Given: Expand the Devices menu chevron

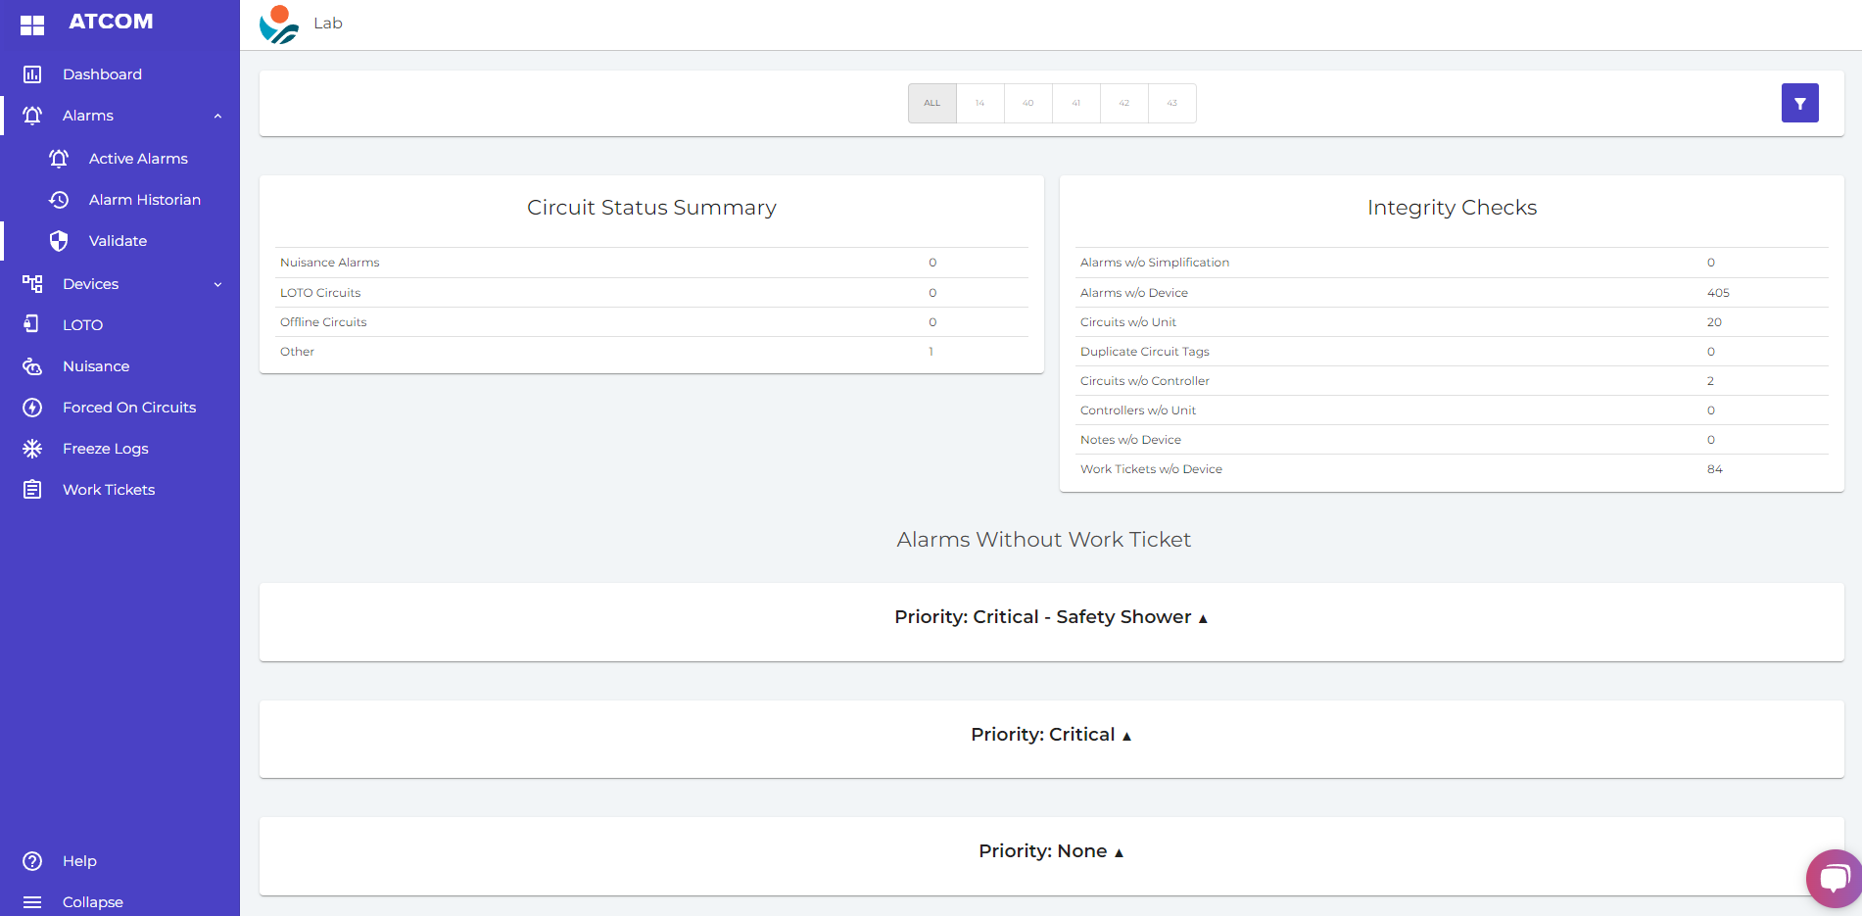Looking at the screenshot, I should pyautogui.click(x=217, y=284).
